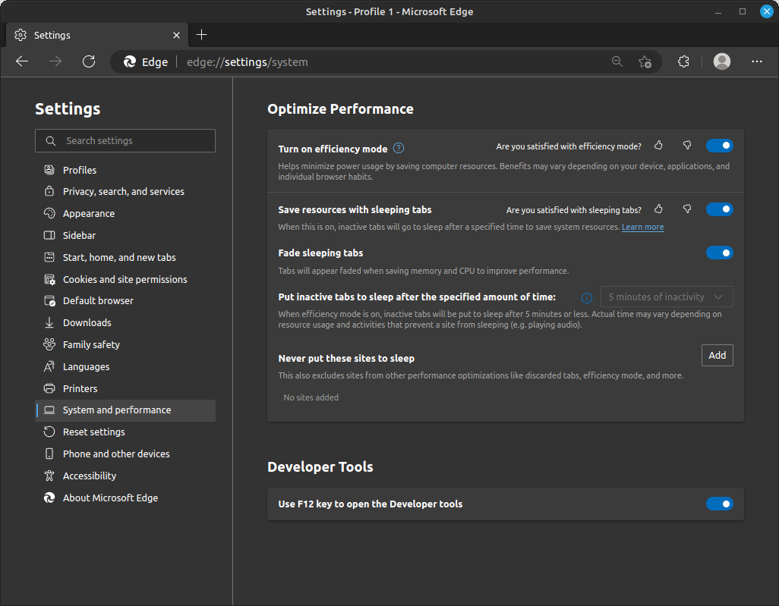Viewport: 779px width, 606px height.
Task: Click the efficiency mode help icon
Action: coord(398,148)
